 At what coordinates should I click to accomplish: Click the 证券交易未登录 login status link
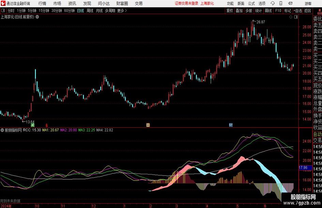pos(186,3)
